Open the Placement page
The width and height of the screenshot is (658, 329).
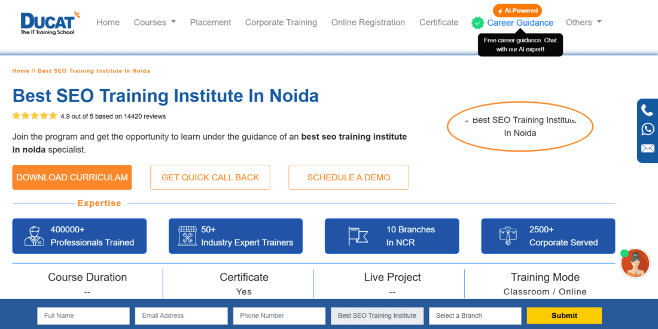tap(210, 22)
